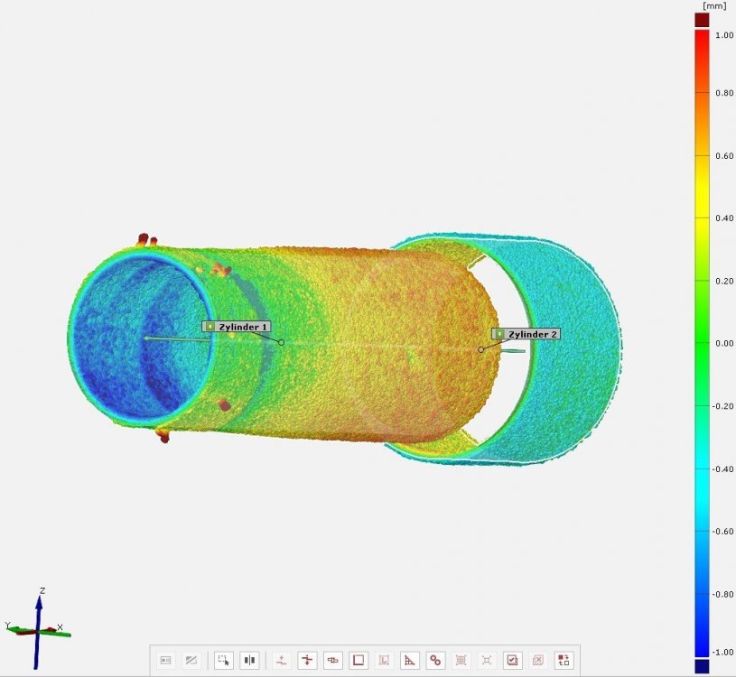This screenshot has height=677, width=736.
Task: Click the disabled box with X icon
Action: point(538,660)
